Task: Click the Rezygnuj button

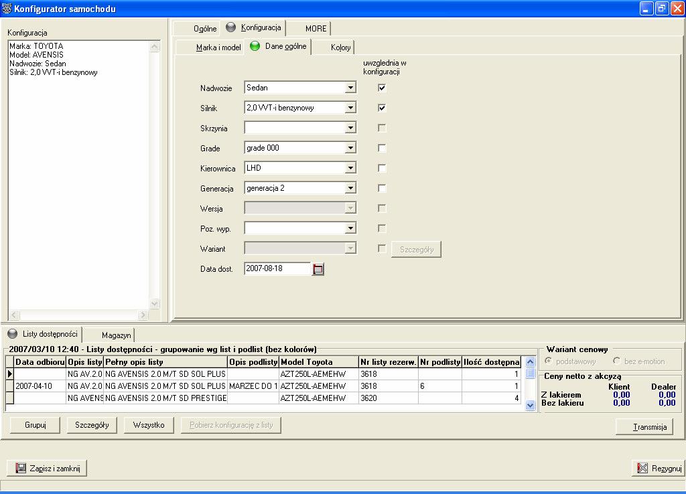Action: coord(658,468)
